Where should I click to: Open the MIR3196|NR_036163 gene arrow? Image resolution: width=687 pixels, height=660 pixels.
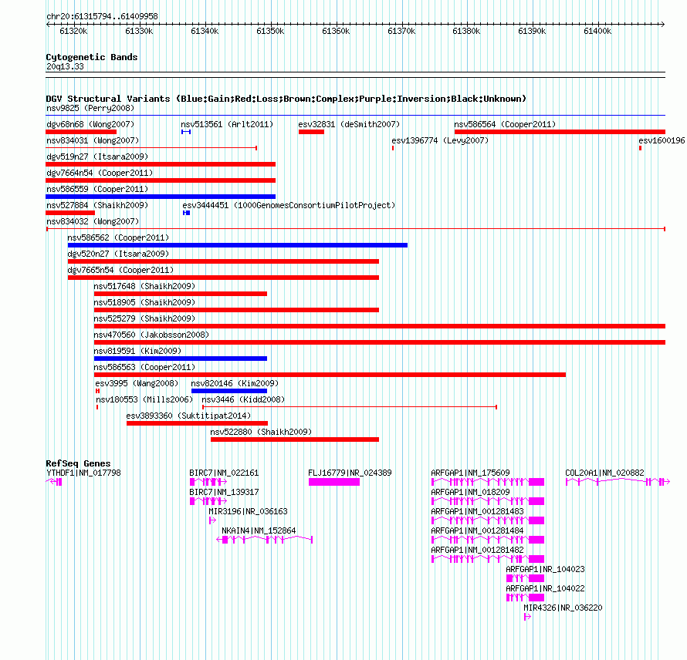[x=212, y=520]
